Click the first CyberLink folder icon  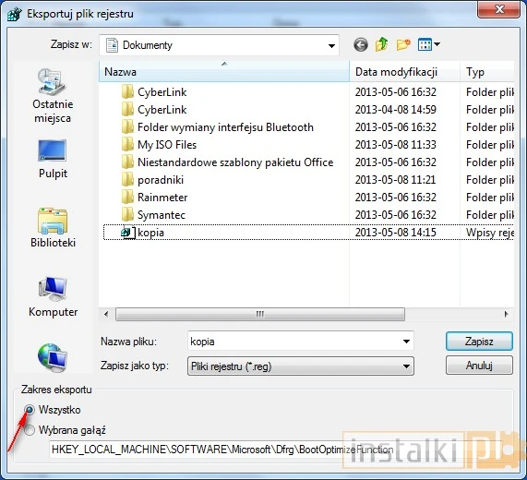click(127, 91)
